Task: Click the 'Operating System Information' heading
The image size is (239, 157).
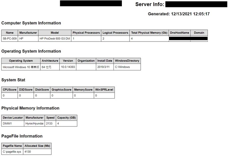Action: click(x=31, y=51)
